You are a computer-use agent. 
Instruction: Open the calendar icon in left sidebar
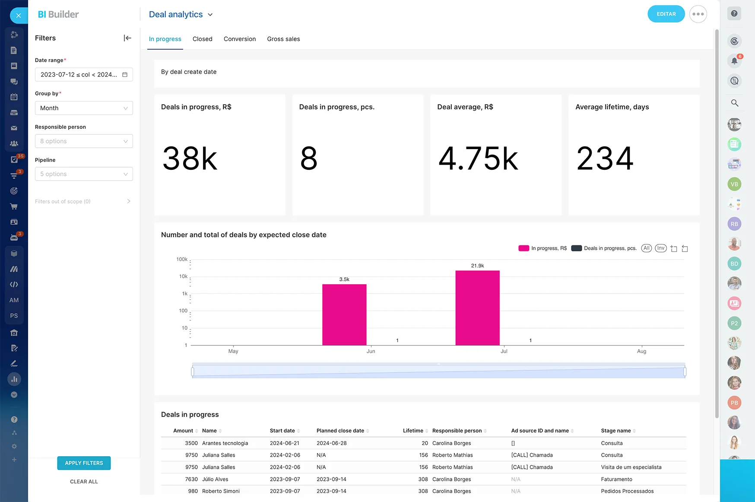[14, 97]
